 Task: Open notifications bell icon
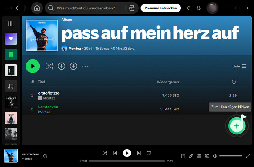point(189,8)
